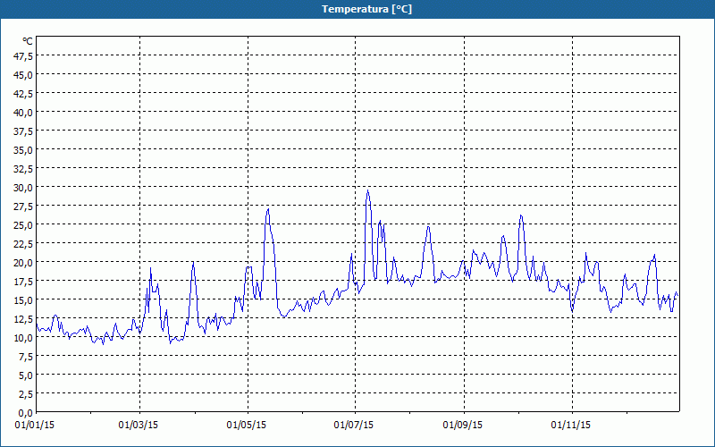This screenshot has height=447, width=715.
Task: Click the 2,5 y-axis label
Action: pyautogui.click(x=25, y=394)
